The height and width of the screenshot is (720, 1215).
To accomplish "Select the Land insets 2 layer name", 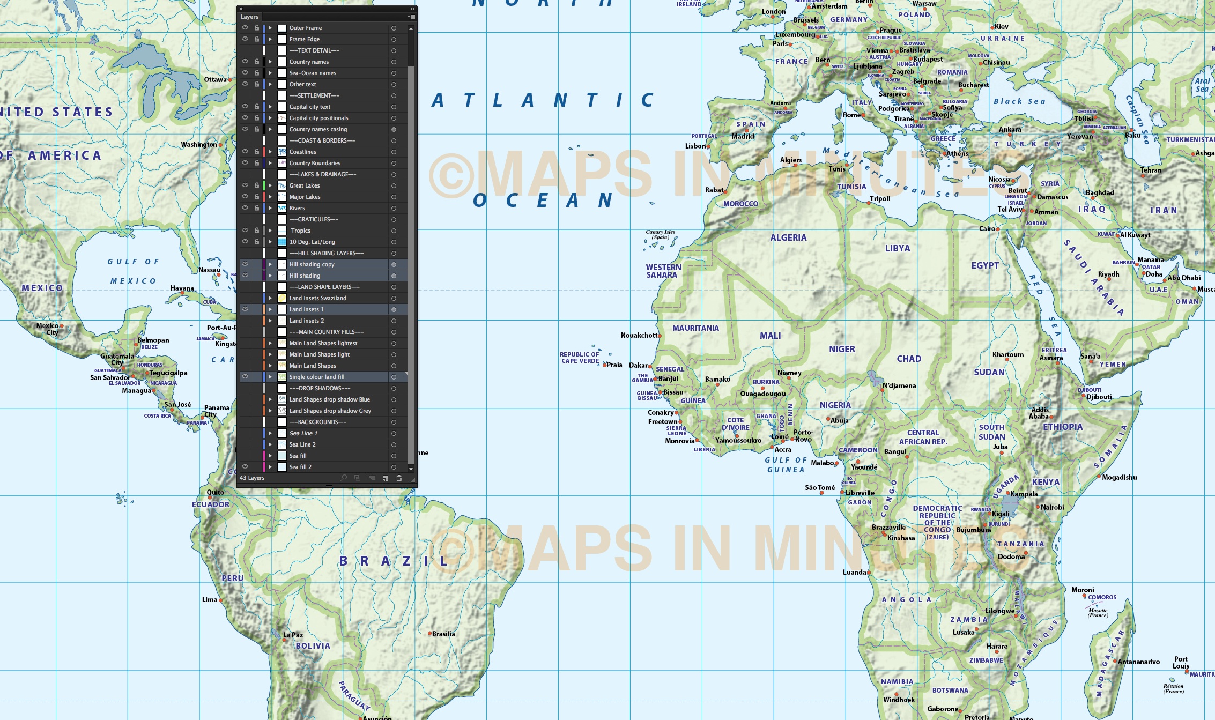I will click(x=306, y=321).
